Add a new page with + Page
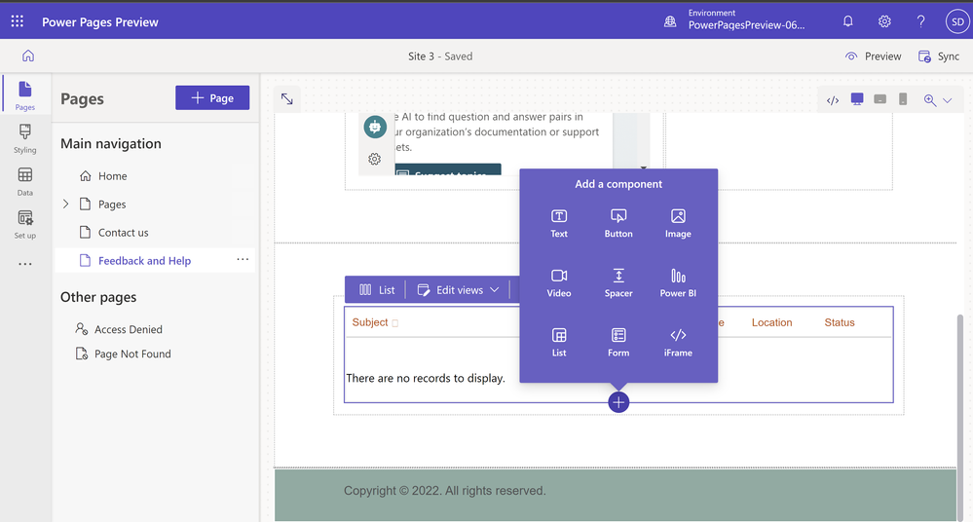The height and width of the screenshot is (522, 973). (x=212, y=98)
